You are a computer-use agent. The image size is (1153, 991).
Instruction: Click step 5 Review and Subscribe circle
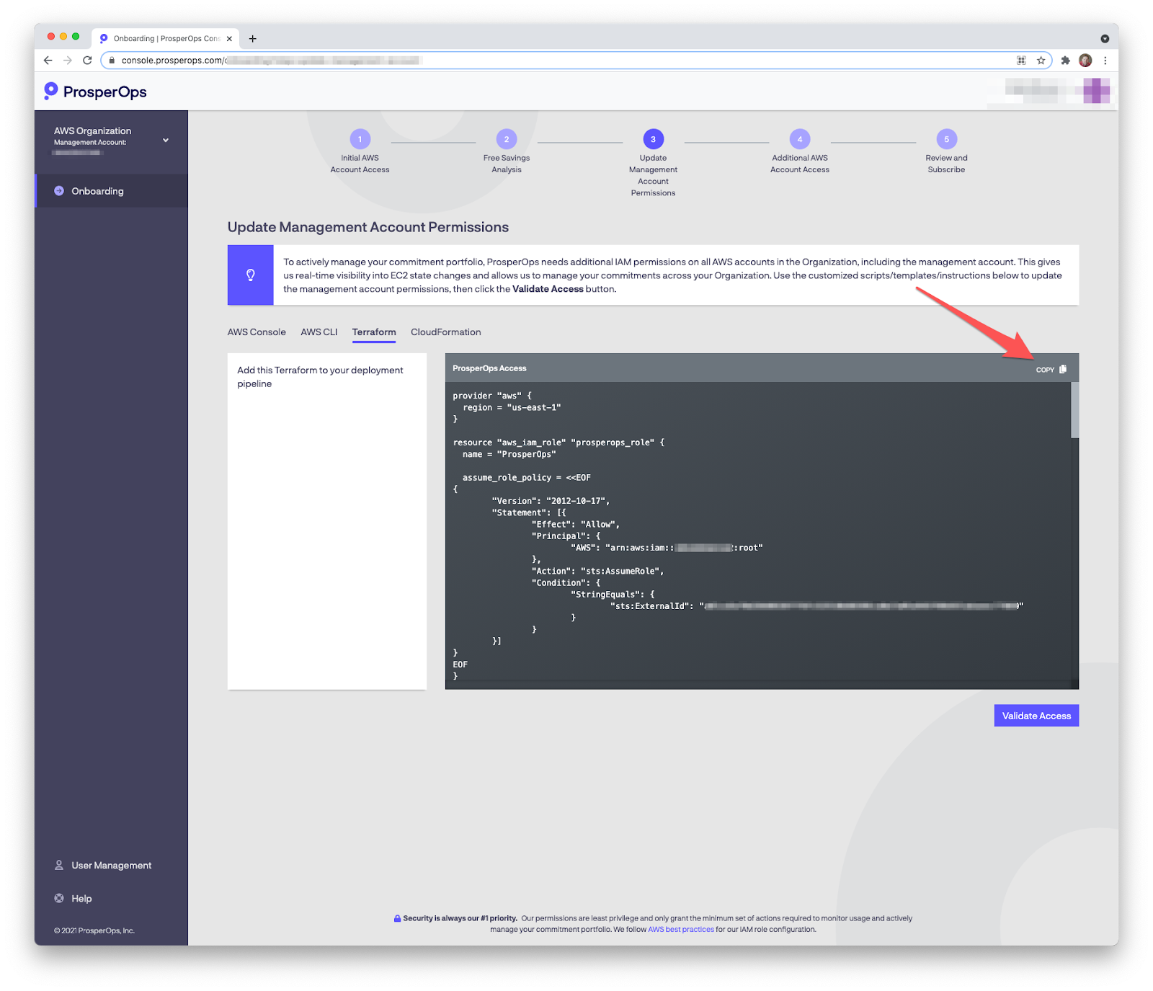[x=947, y=139]
